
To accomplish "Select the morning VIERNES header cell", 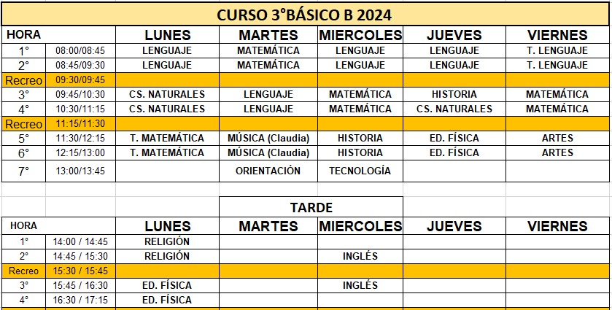I will tap(557, 35).
